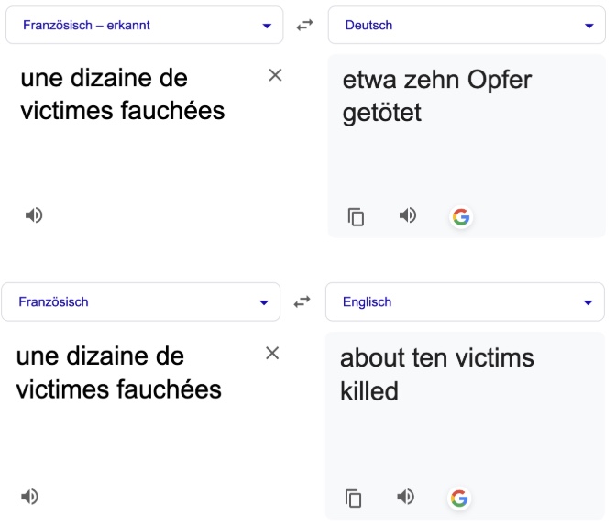Listen to French source in lower panel
The image size is (616, 526).
tap(30, 497)
